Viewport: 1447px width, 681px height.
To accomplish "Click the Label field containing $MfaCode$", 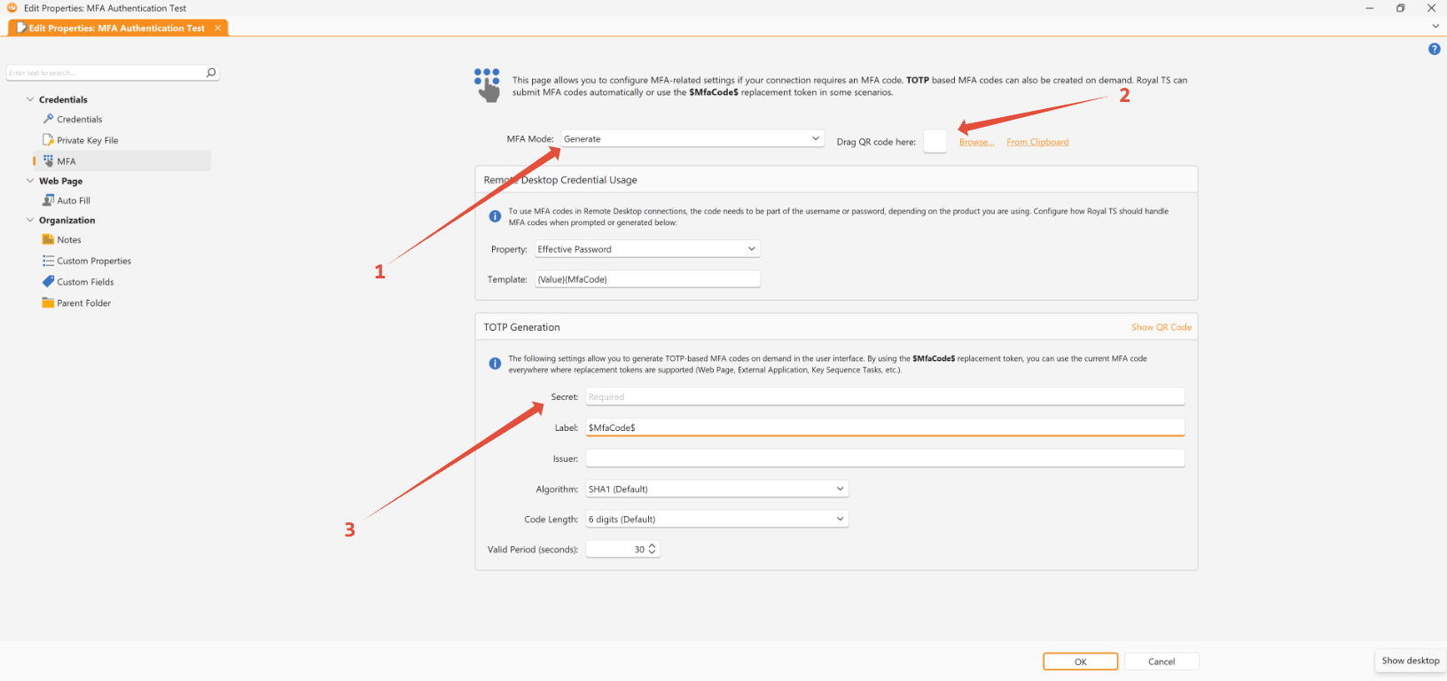I will (x=885, y=427).
